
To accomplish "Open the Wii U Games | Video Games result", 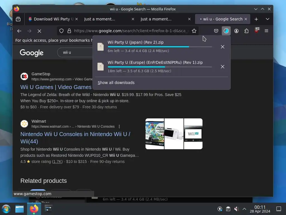I will point(56,87).
